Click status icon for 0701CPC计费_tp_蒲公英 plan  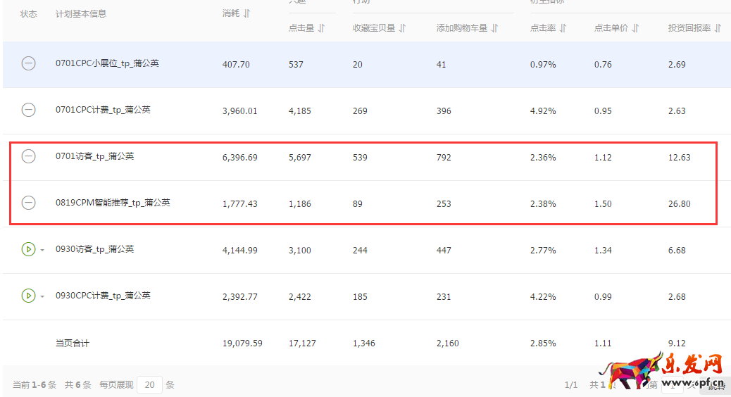28,110
